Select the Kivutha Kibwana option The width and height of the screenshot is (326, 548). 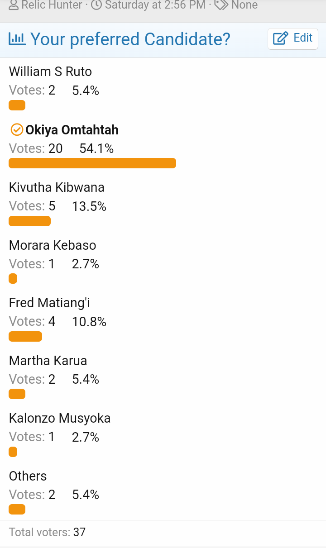[x=57, y=187]
